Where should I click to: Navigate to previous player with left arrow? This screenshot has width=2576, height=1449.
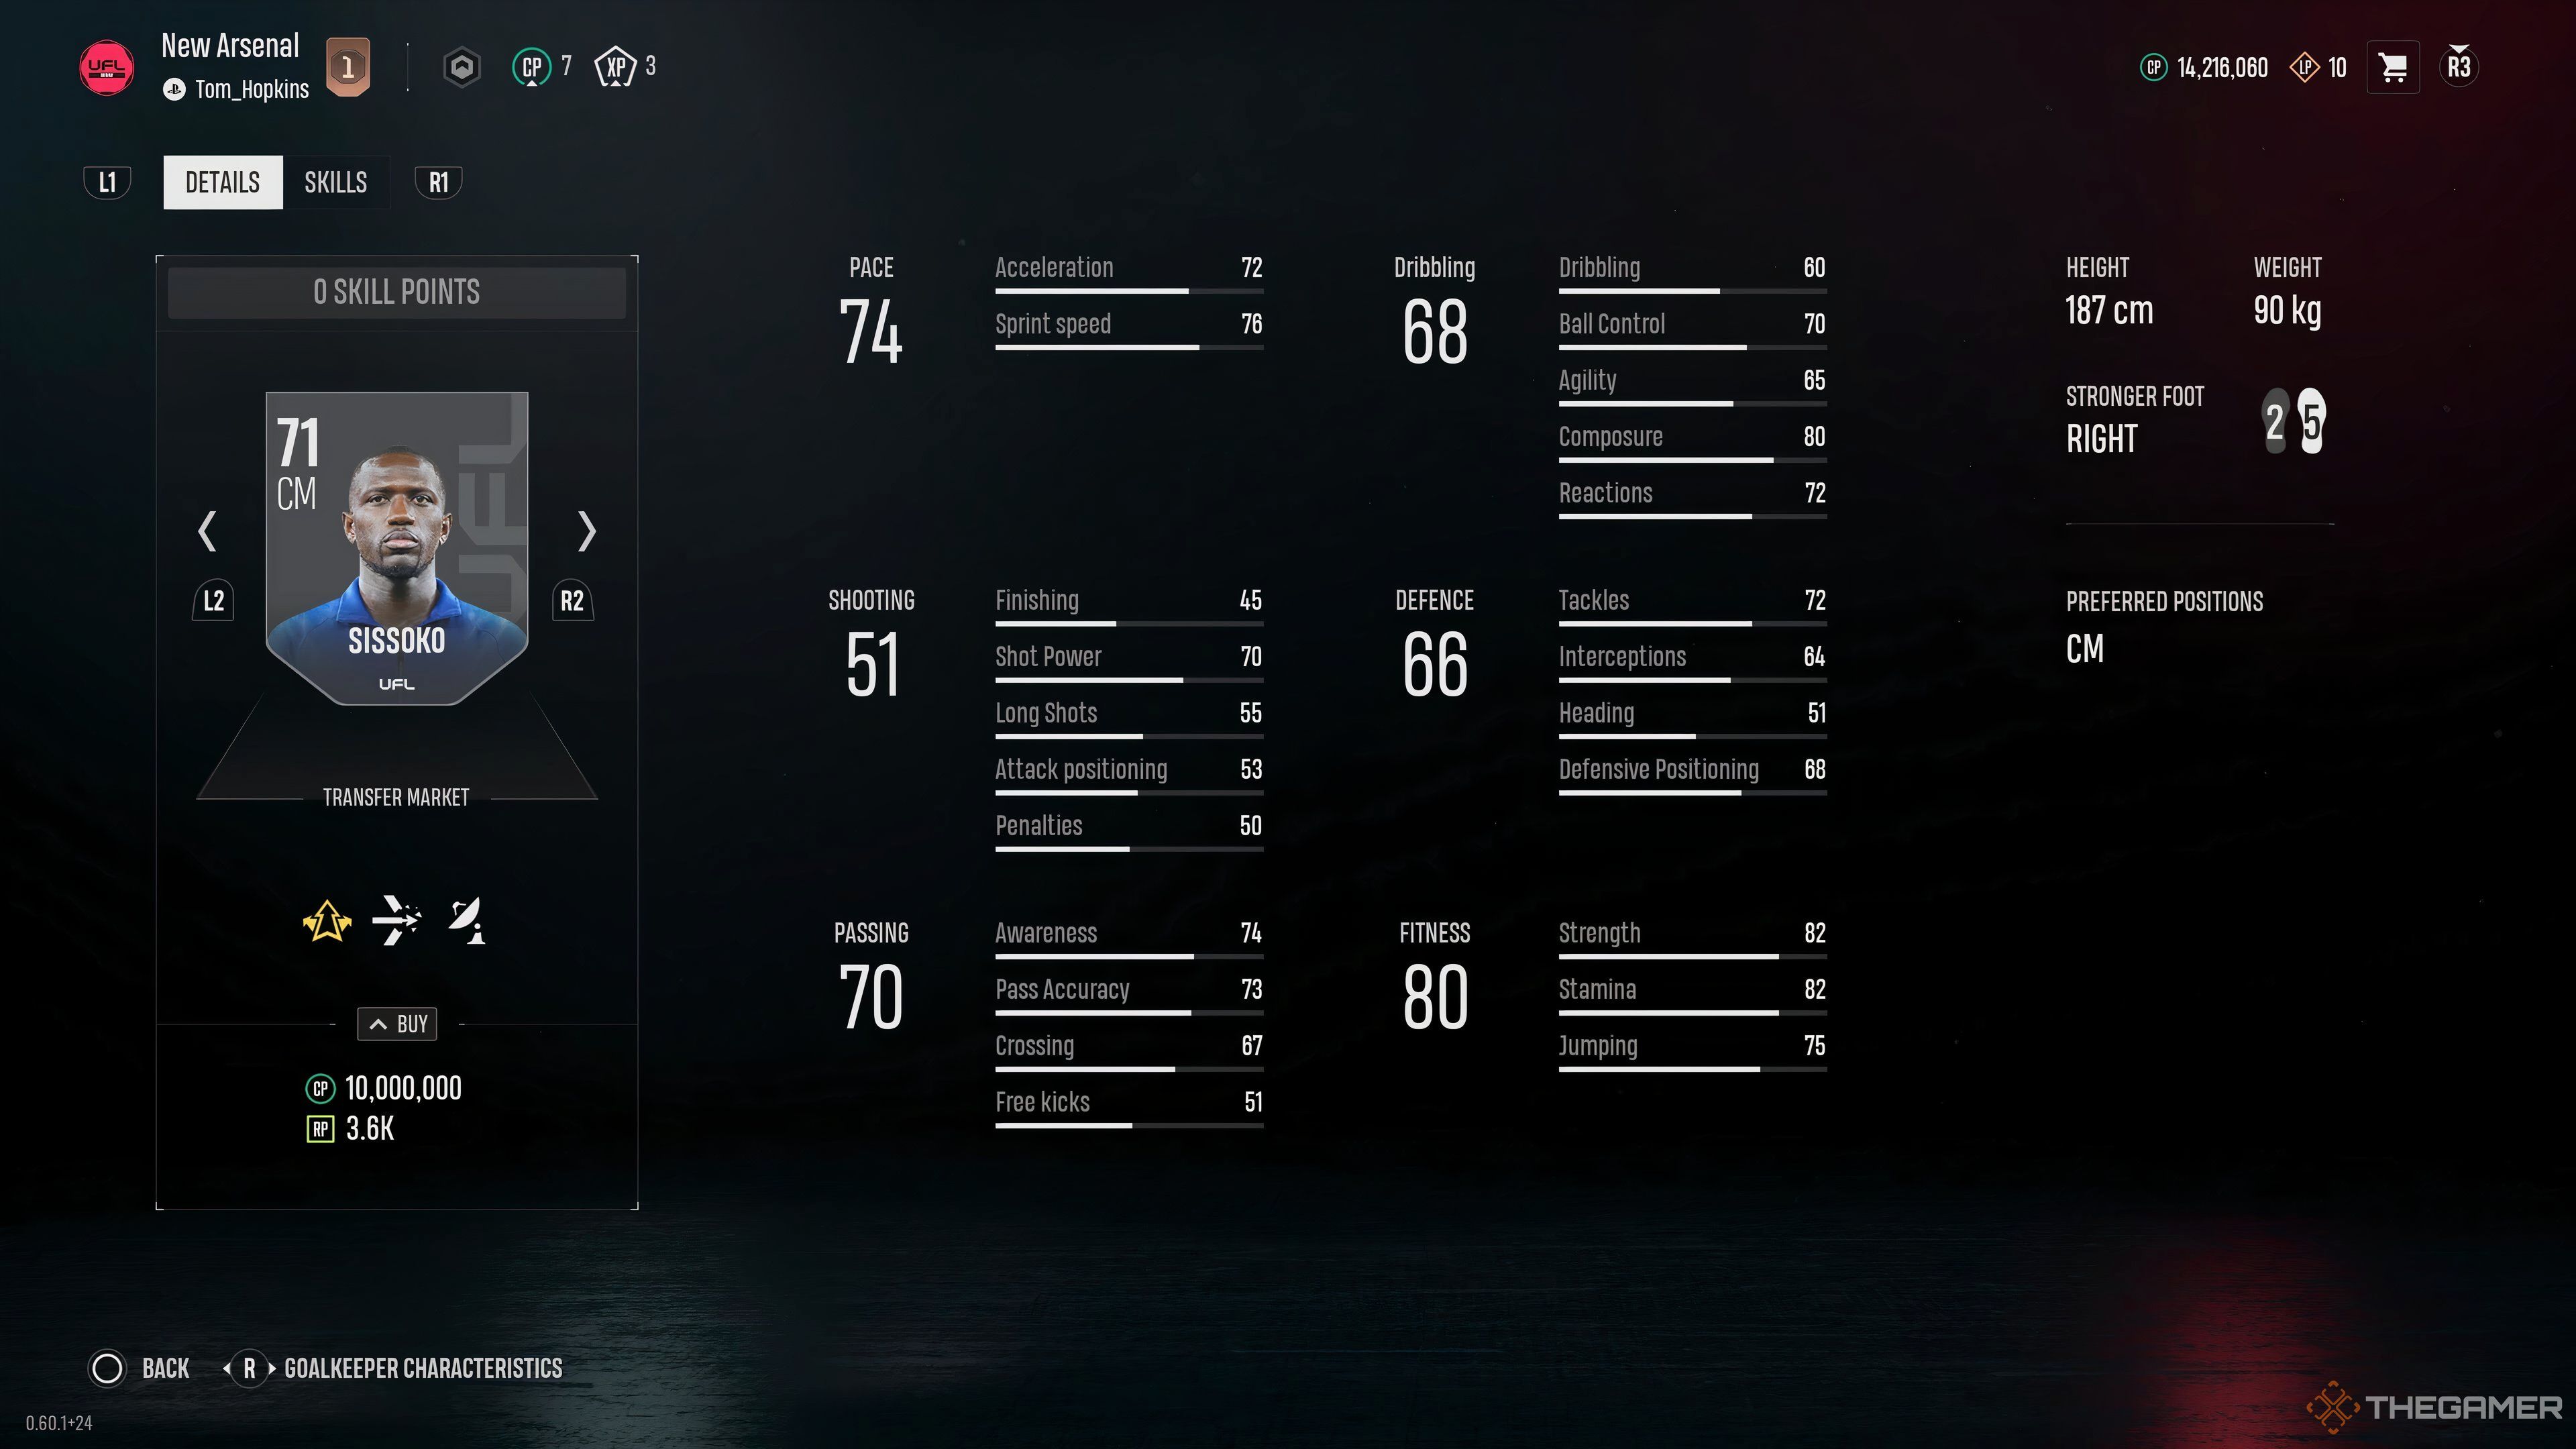[x=209, y=531]
